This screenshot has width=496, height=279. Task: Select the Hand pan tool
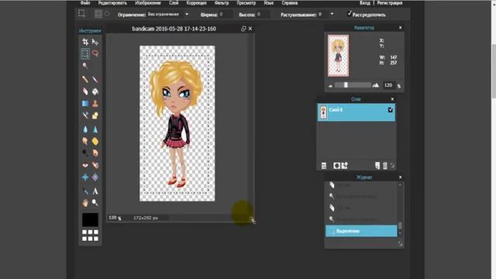pos(85,203)
